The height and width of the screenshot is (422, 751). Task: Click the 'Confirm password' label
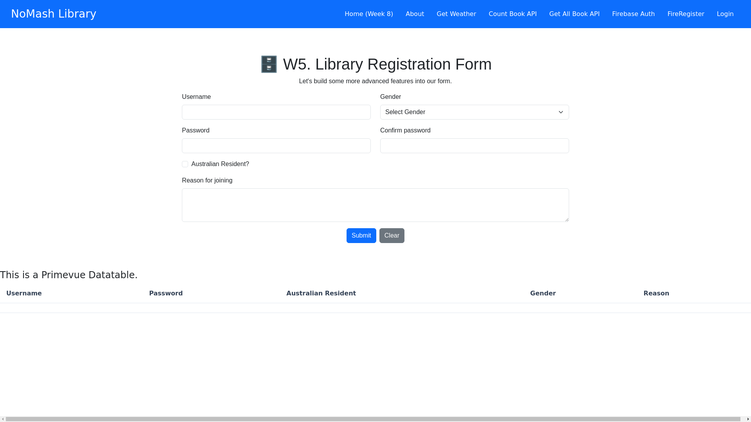point(405,131)
